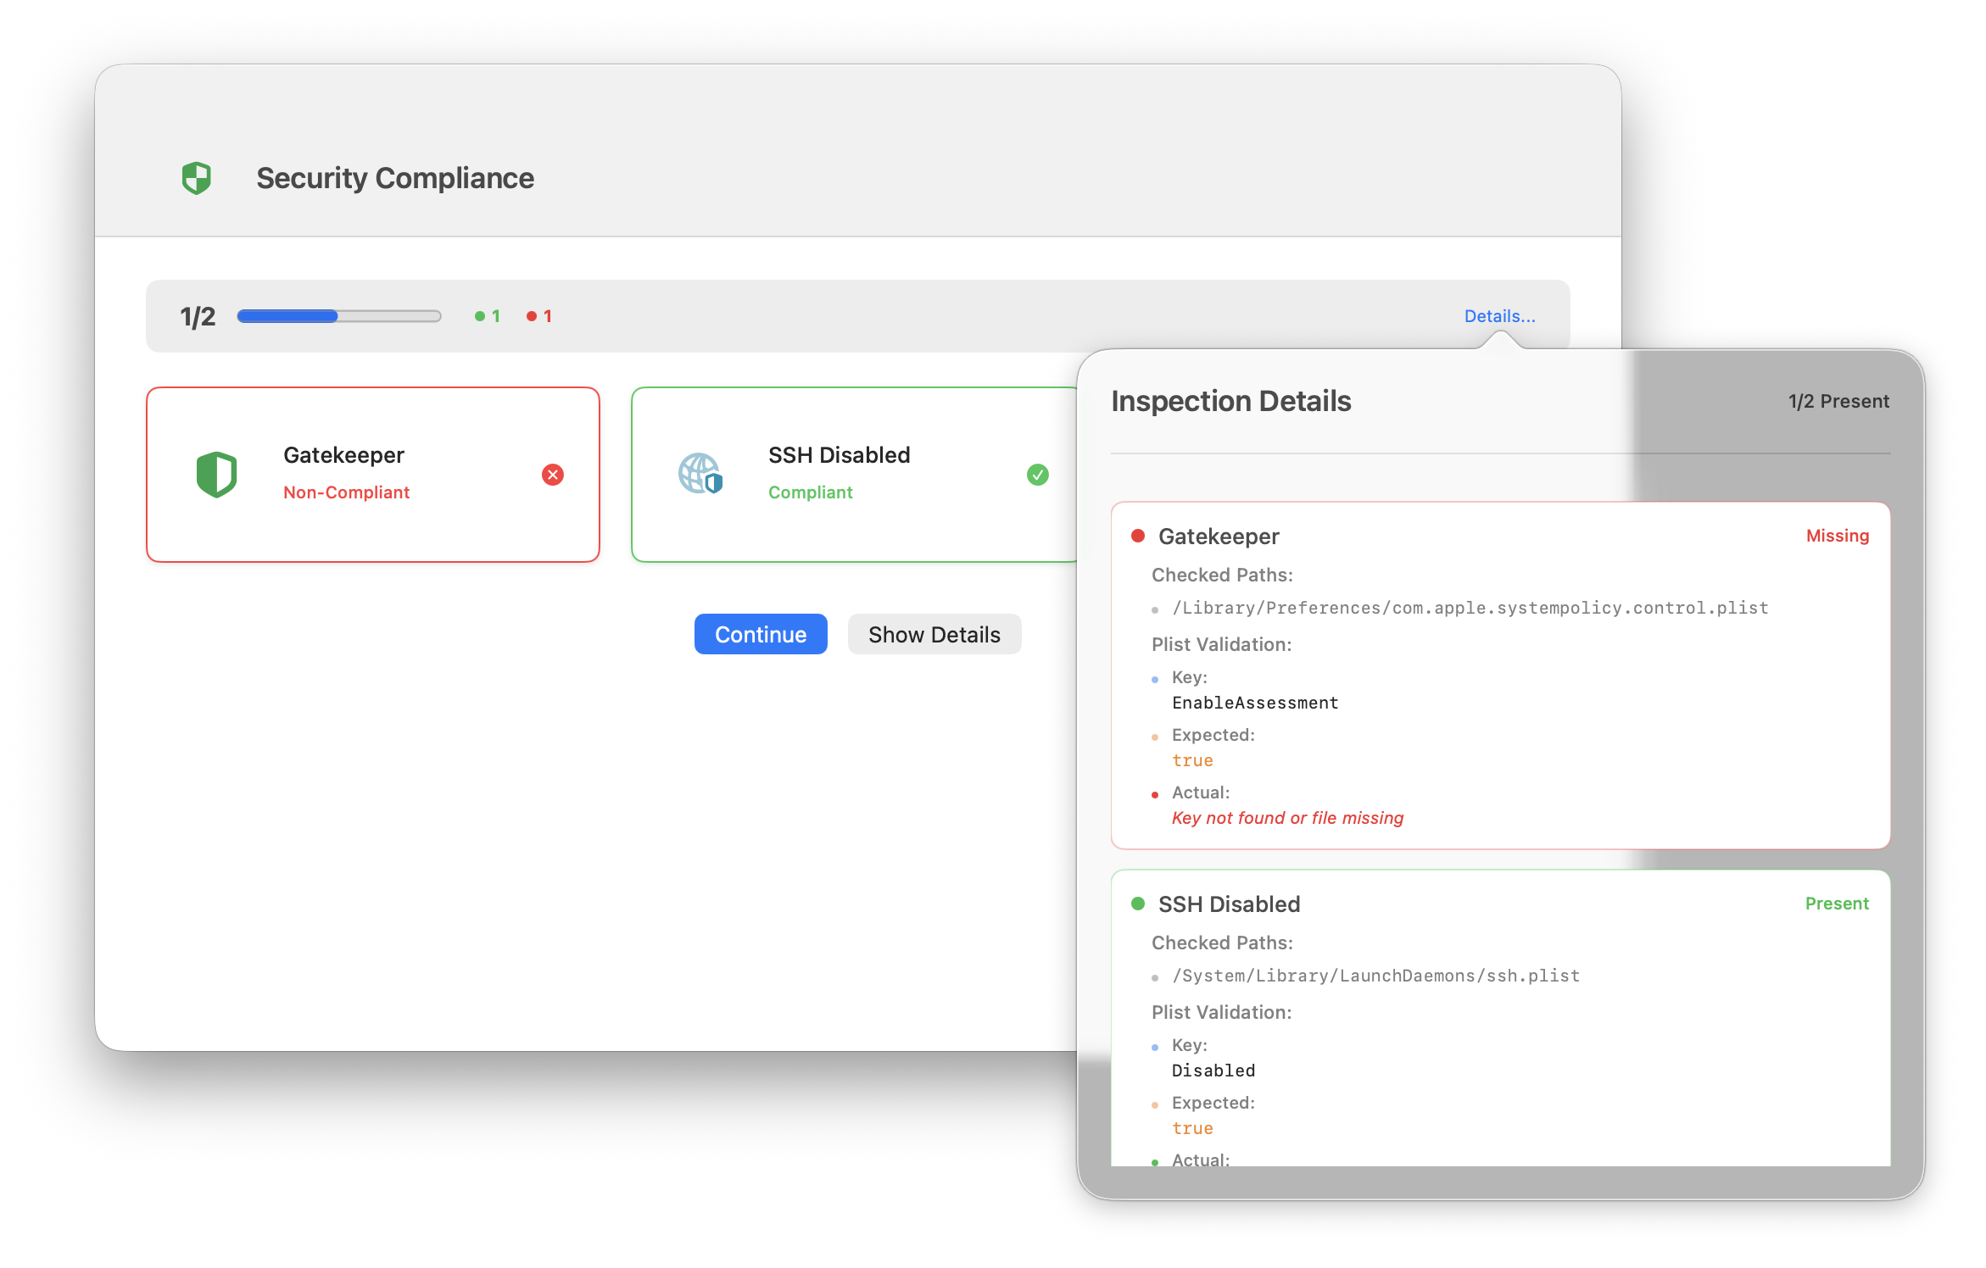
Task: Click the green dot beside SSH Disabled details
Action: (x=1138, y=904)
